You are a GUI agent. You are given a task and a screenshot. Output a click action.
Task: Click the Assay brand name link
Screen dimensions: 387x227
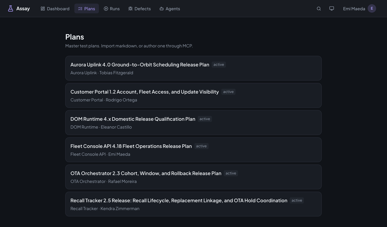[x=23, y=8]
